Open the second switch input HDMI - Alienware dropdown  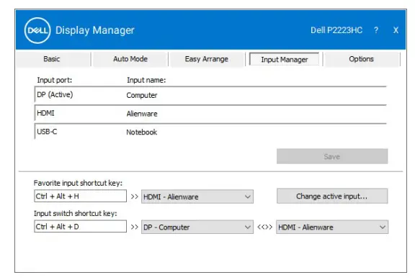[x=332, y=227]
